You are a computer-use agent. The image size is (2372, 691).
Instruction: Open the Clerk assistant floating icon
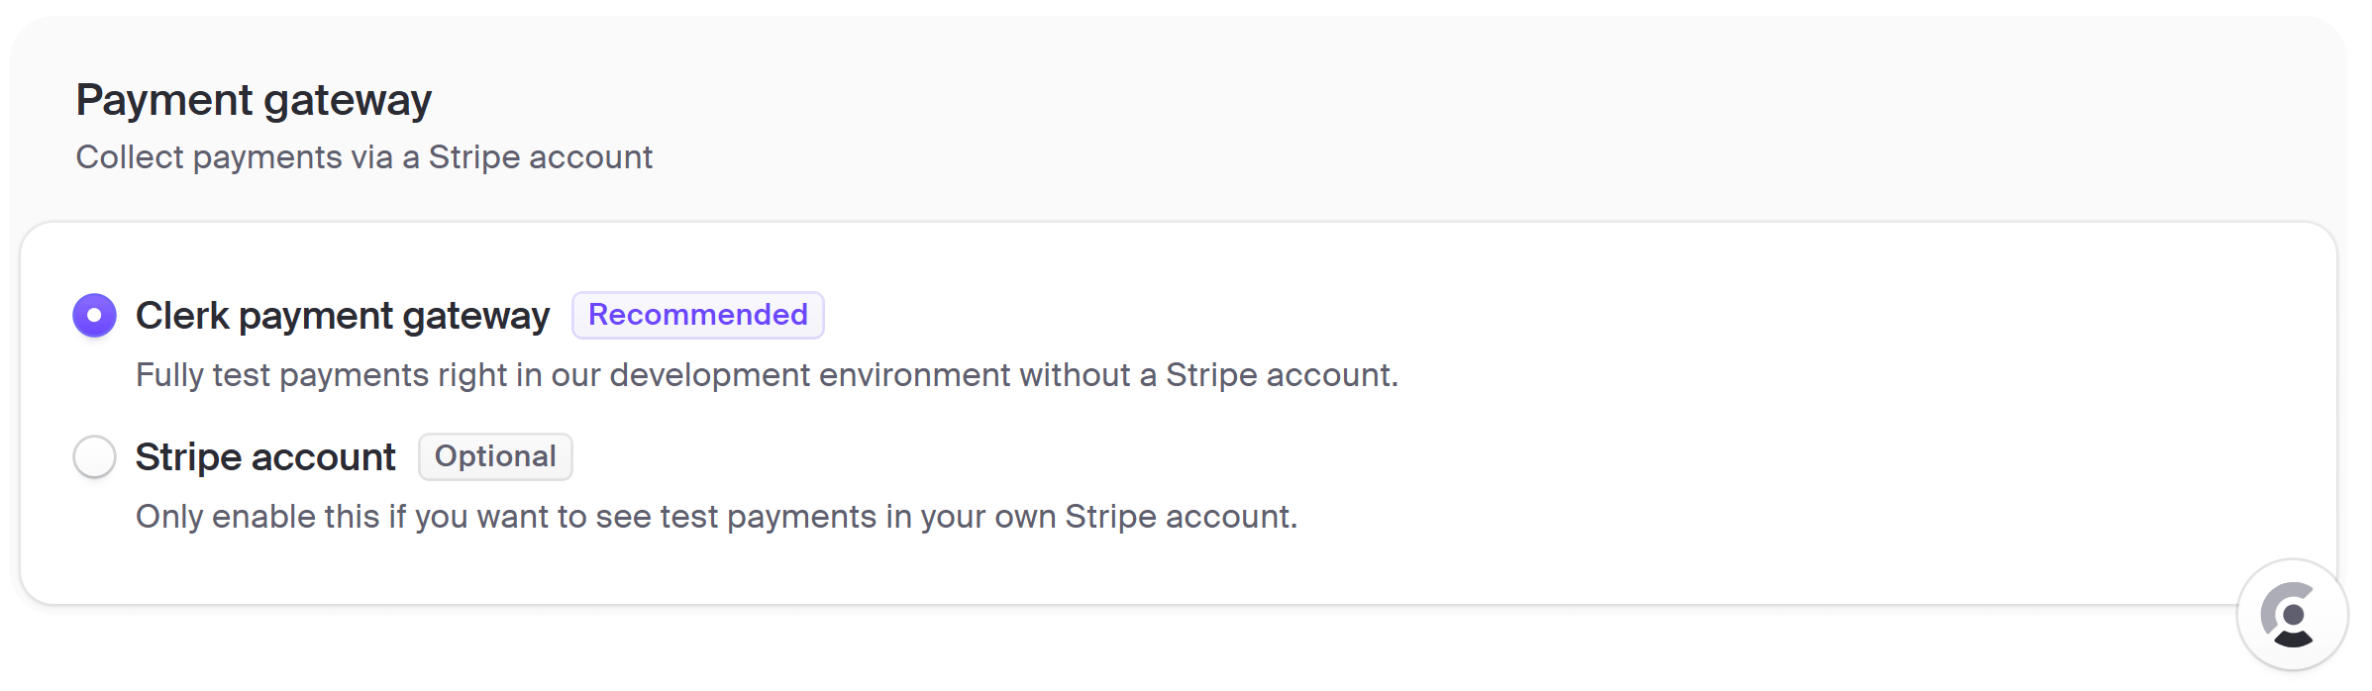click(2292, 615)
